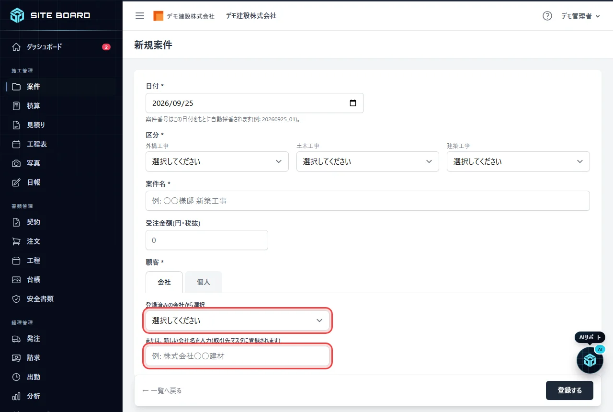613x412 pixels.
Task: Open 見積り document icon
Action: click(16, 125)
